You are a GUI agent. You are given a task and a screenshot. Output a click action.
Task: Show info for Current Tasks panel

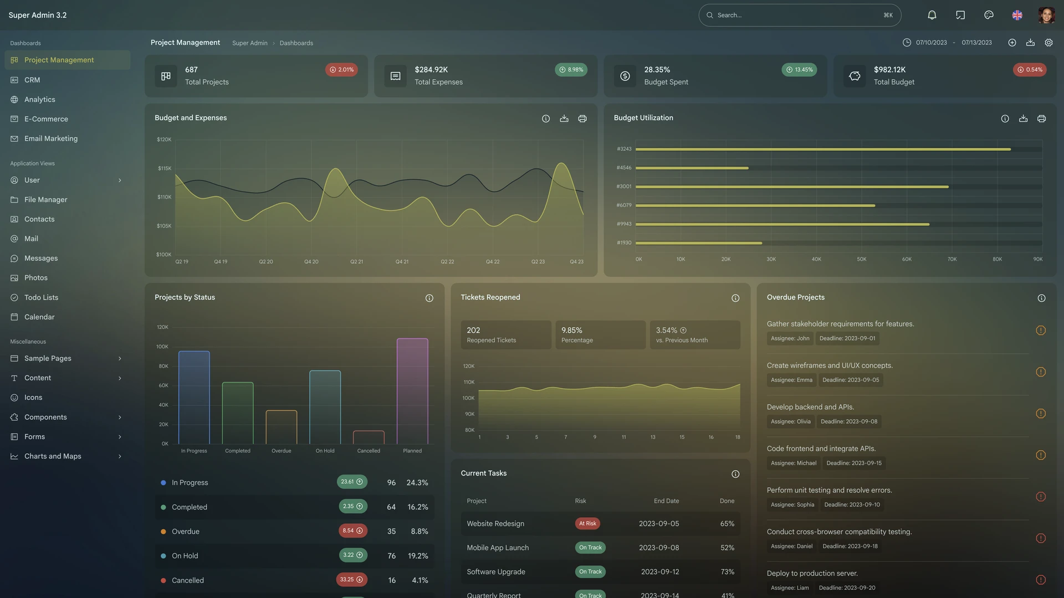(x=735, y=474)
